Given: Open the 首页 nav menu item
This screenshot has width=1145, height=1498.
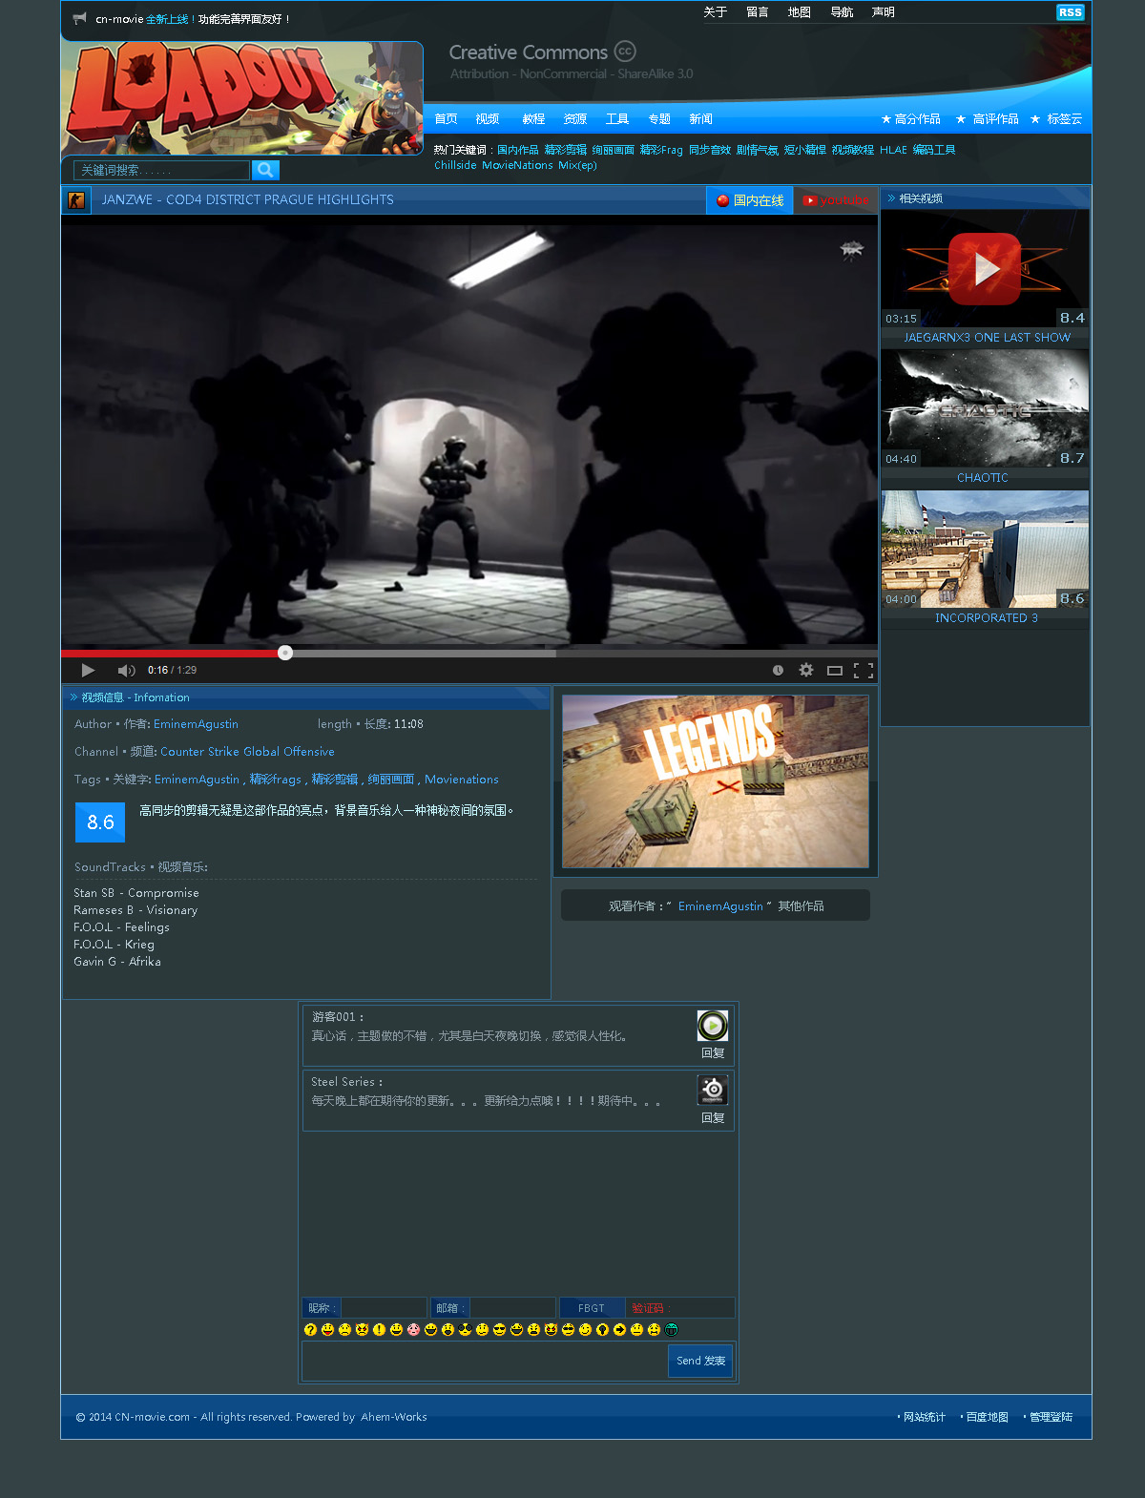Looking at the screenshot, I should click(x=446, y=119).
